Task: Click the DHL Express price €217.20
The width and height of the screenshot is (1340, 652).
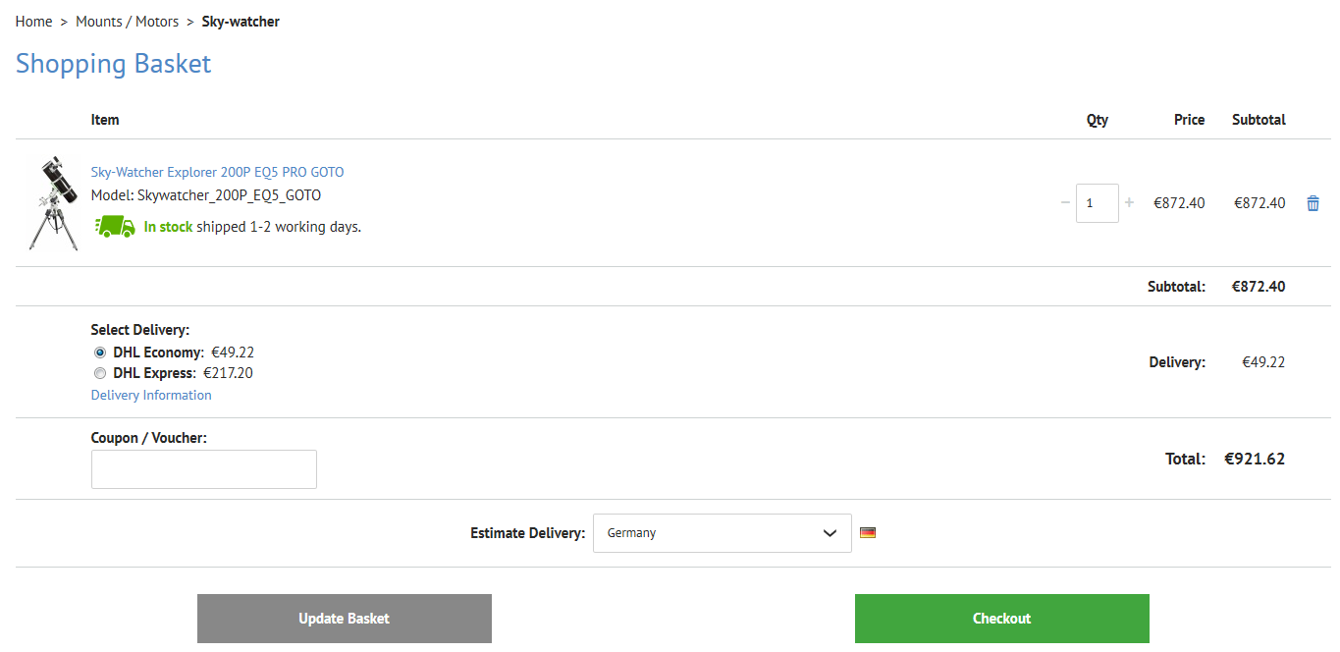Action: (x=229, y=373)
